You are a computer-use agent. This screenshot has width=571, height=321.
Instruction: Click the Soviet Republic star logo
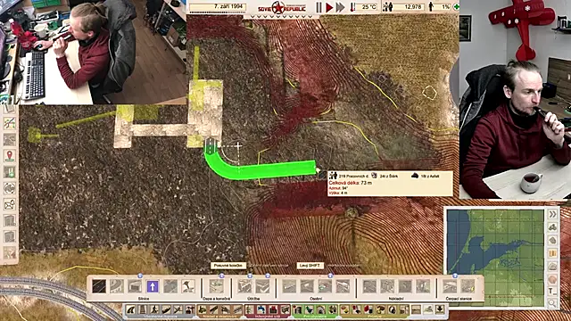tap(278, 8)
